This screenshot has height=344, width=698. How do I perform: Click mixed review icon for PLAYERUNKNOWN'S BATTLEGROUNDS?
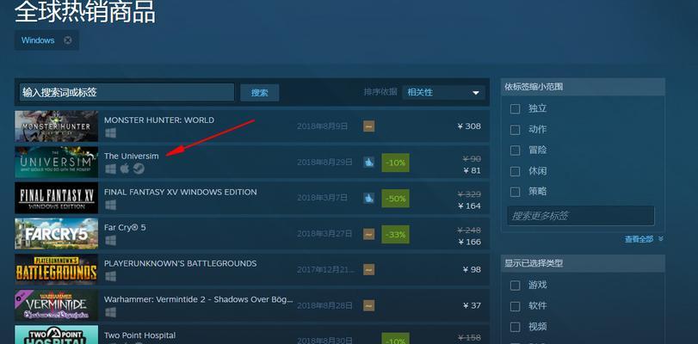tap(368, 270)
